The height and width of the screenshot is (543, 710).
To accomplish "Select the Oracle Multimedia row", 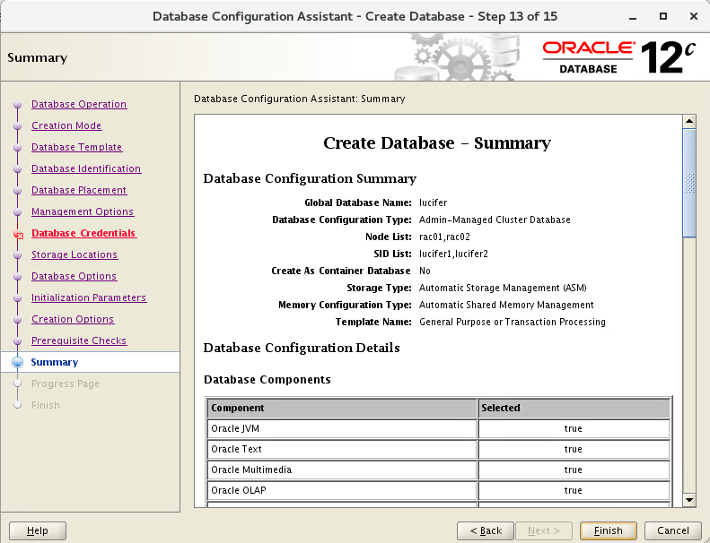I will (438, 470).
